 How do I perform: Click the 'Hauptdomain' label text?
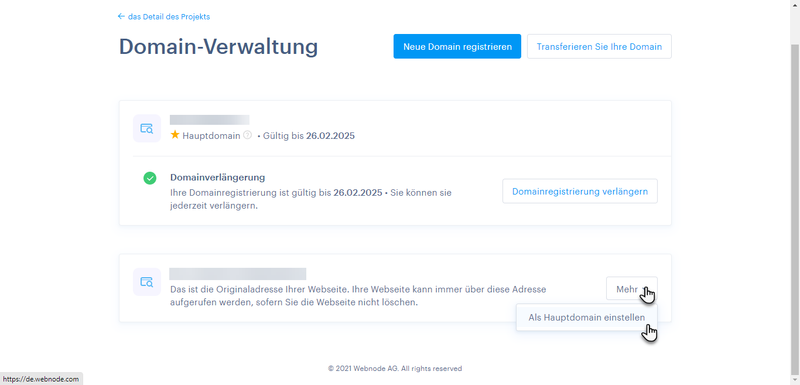tap(211, 136)
